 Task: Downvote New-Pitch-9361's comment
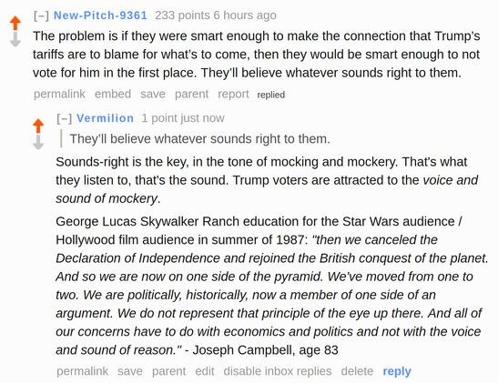tap(15, 39)
